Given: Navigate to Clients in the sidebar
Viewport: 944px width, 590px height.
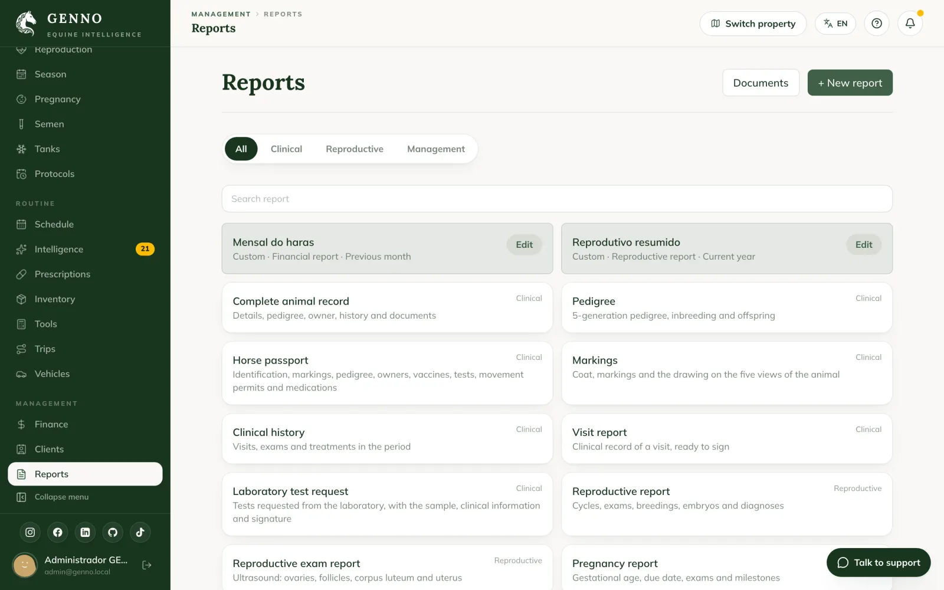Looking at the screenshot, I should pos(85,449).
